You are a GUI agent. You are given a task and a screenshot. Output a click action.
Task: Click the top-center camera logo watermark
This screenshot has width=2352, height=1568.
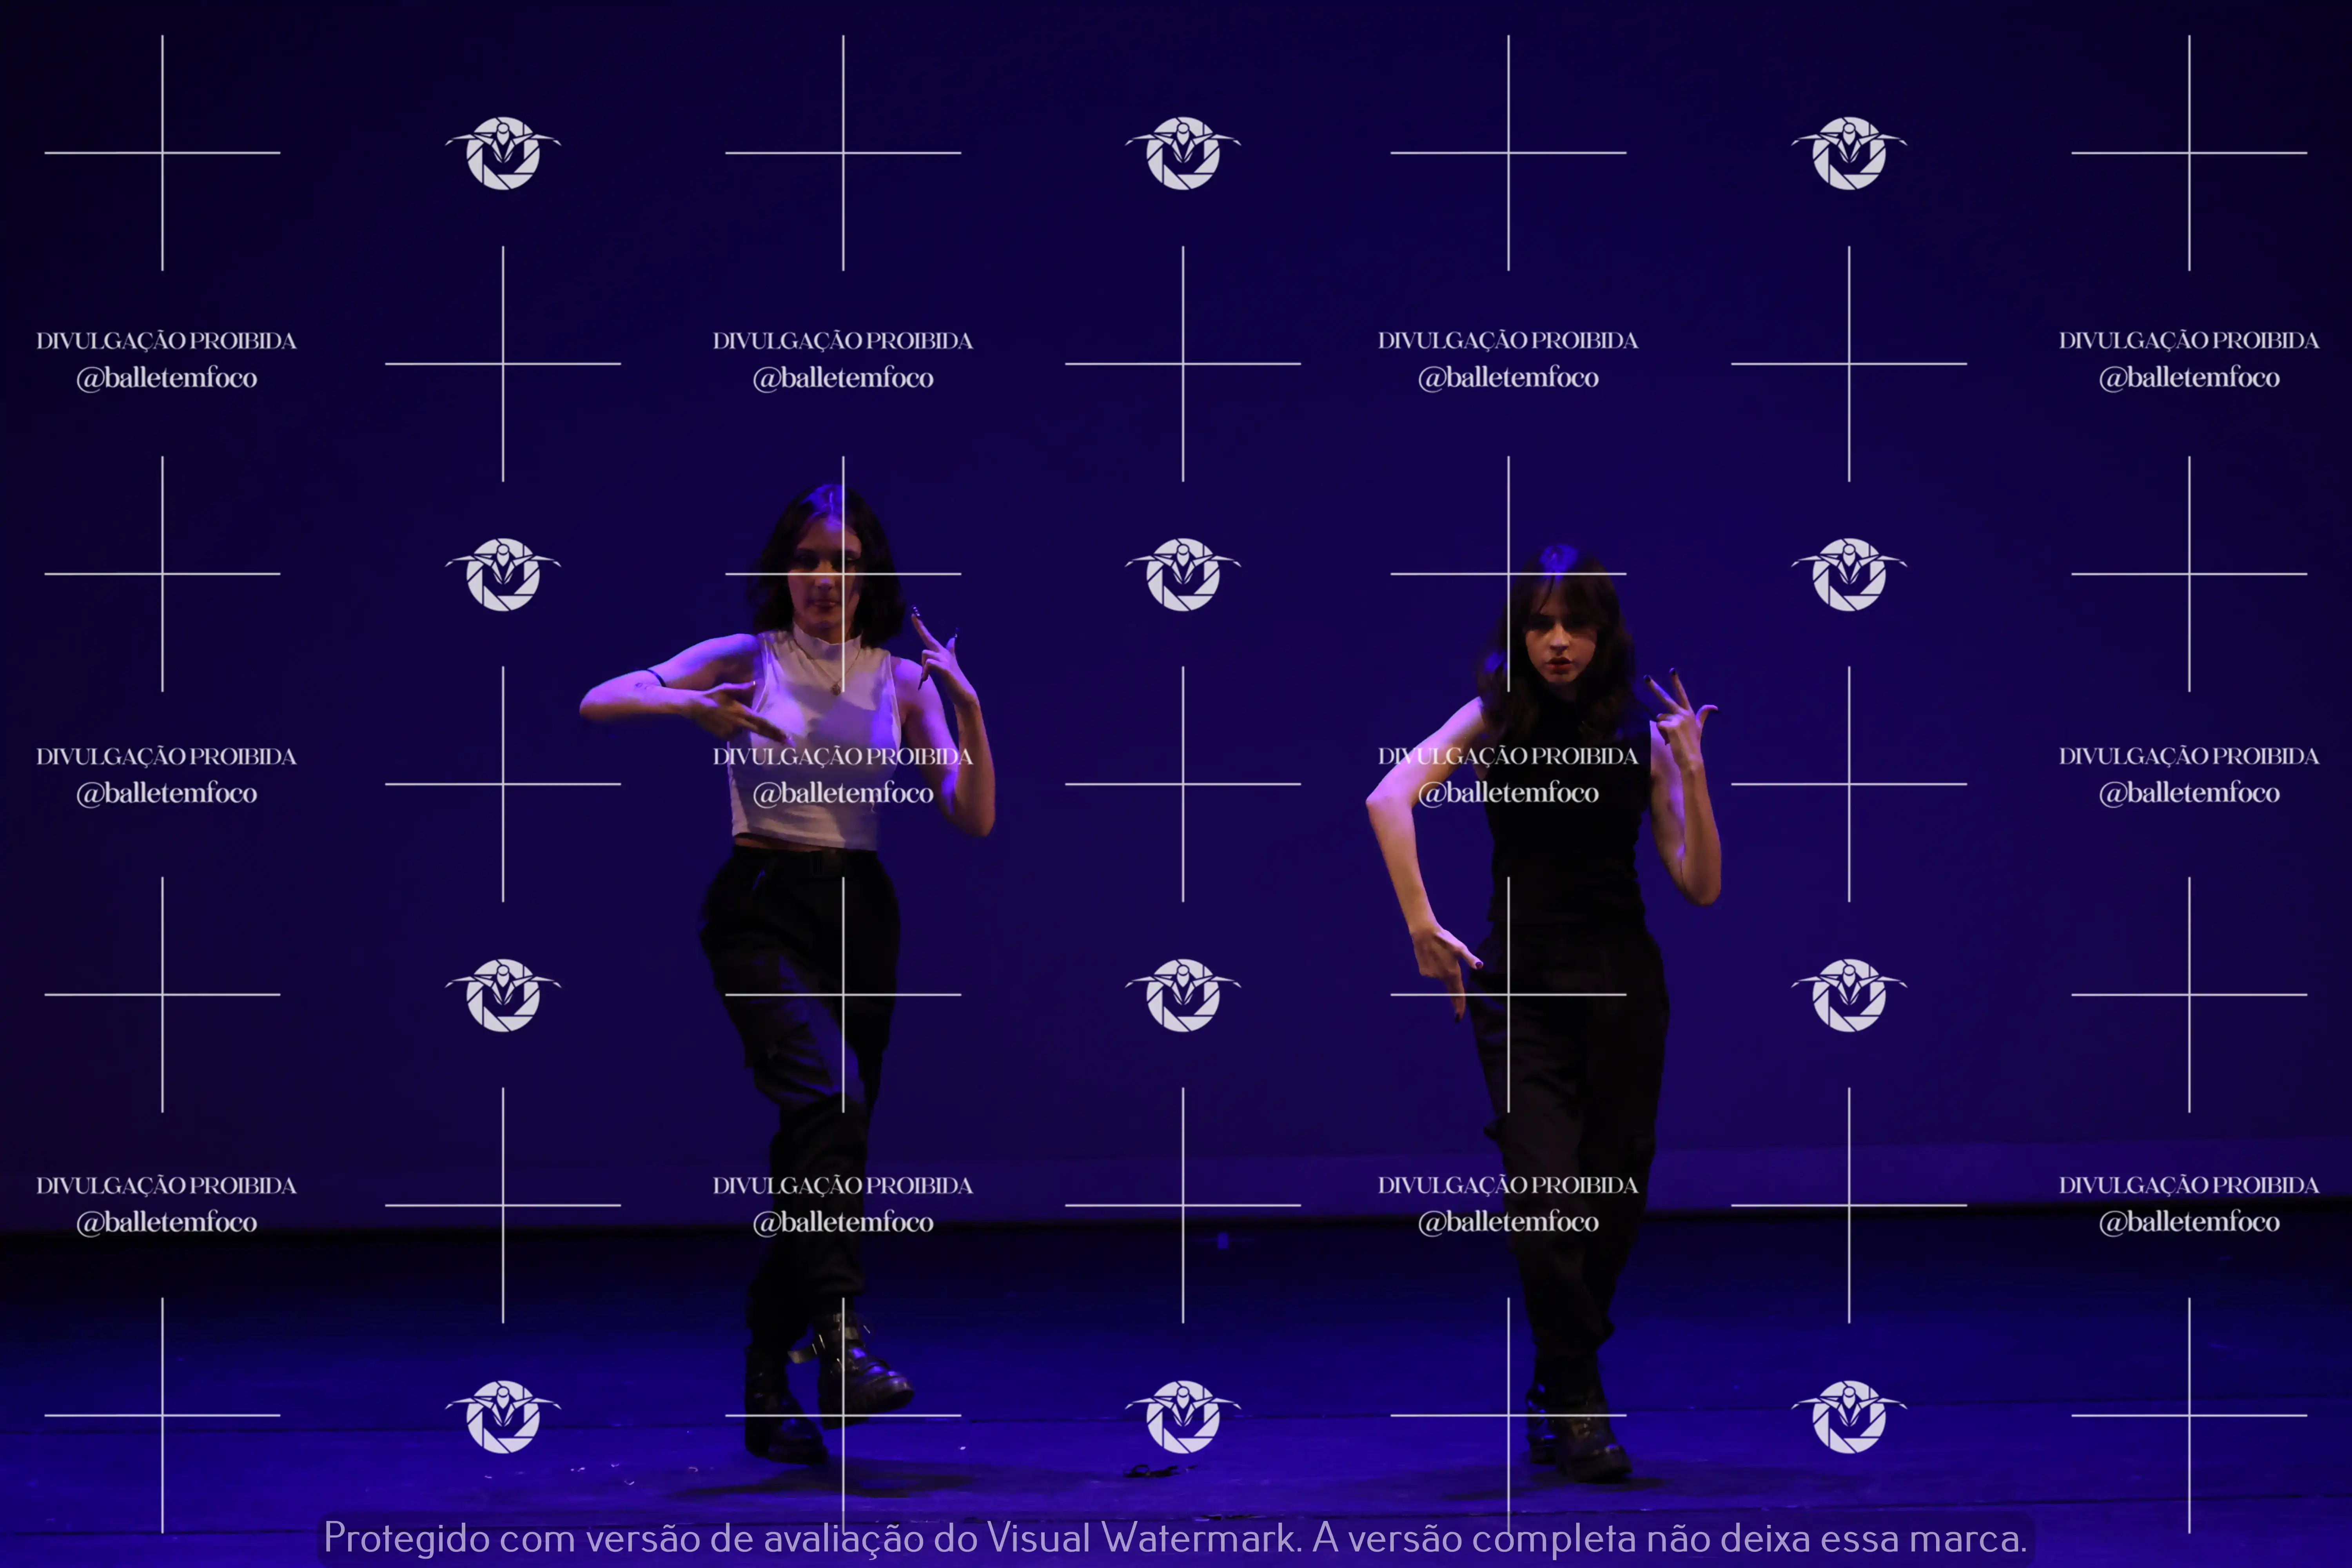tap(1183, 153)
